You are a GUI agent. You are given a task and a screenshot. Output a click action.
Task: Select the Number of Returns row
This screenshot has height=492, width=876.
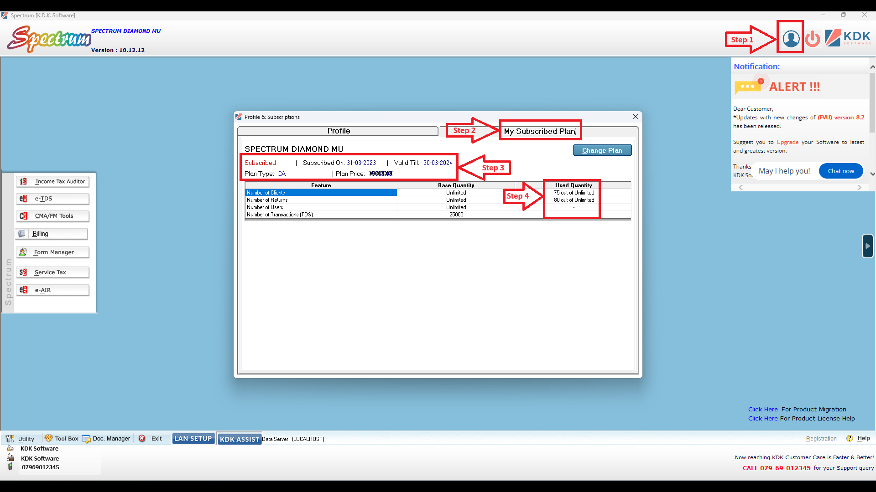438,200
